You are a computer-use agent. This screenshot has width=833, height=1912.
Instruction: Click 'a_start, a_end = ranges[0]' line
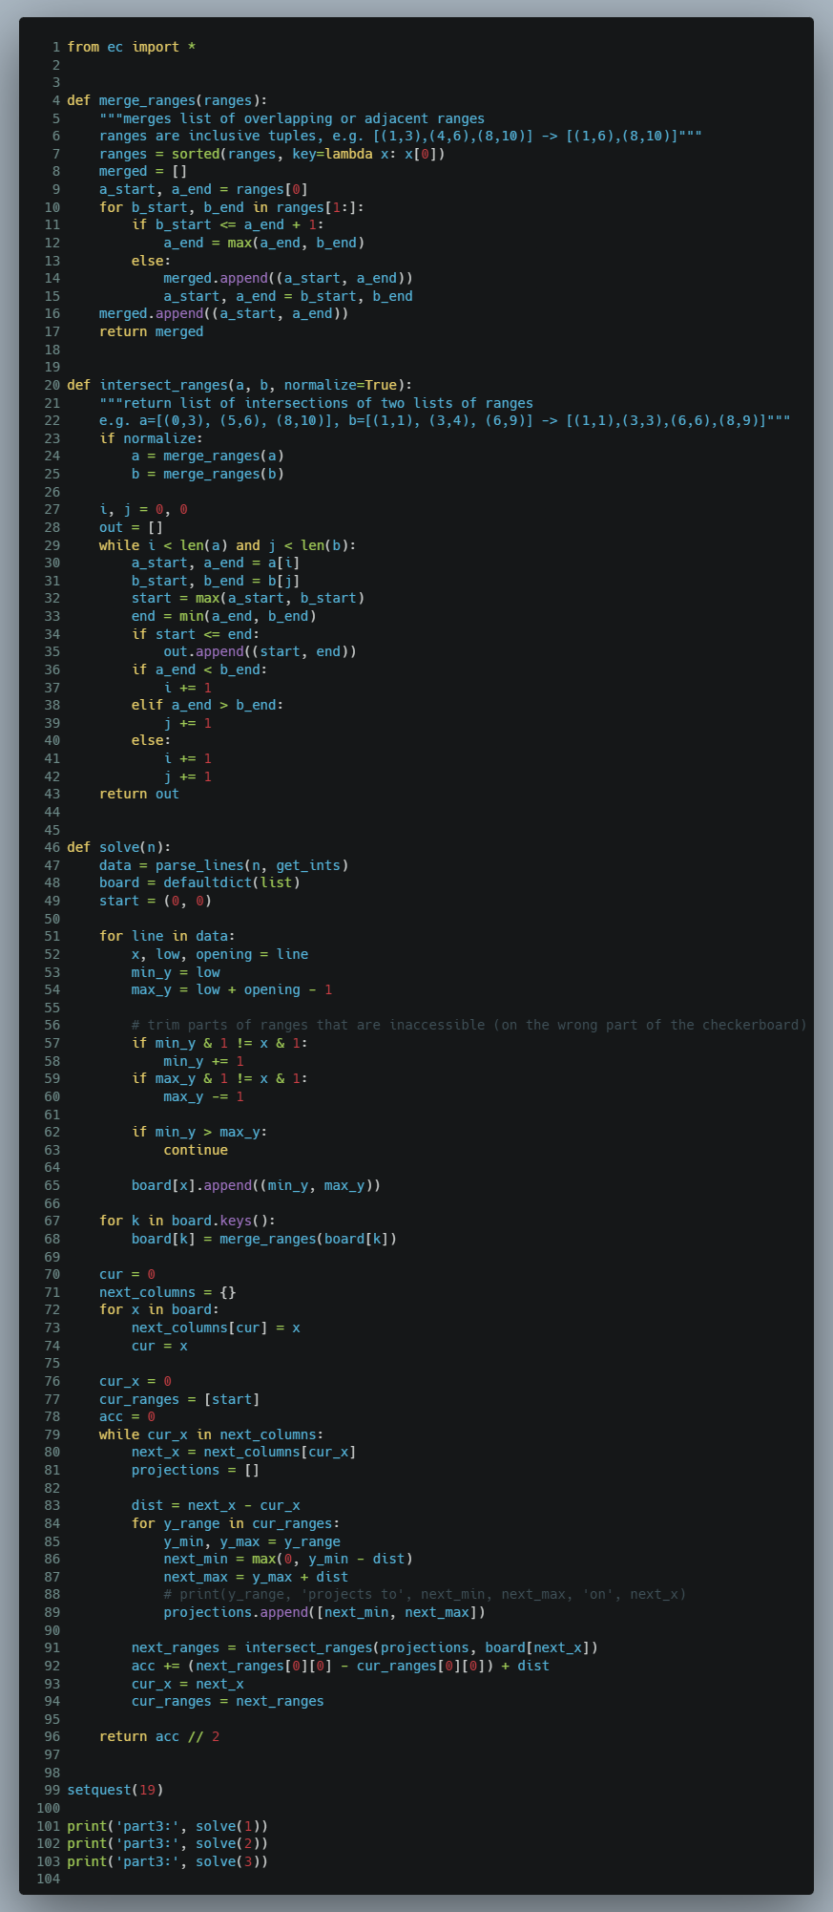[x=203, y=189]
